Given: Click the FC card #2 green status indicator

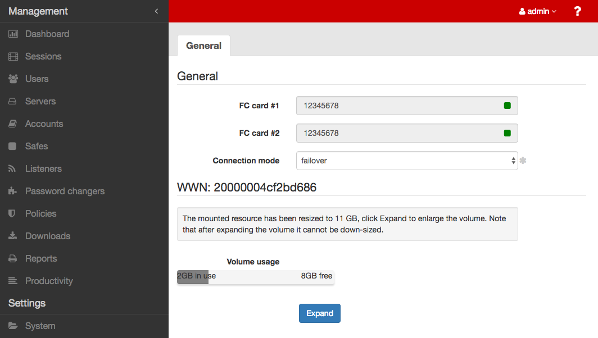Looking at the screenshot, I should tap(507, 133).
